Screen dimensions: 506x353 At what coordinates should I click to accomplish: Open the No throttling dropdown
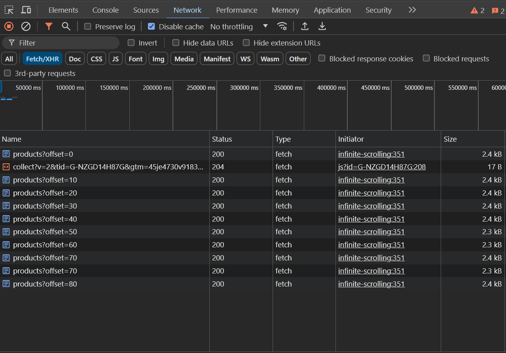(239, 27)
